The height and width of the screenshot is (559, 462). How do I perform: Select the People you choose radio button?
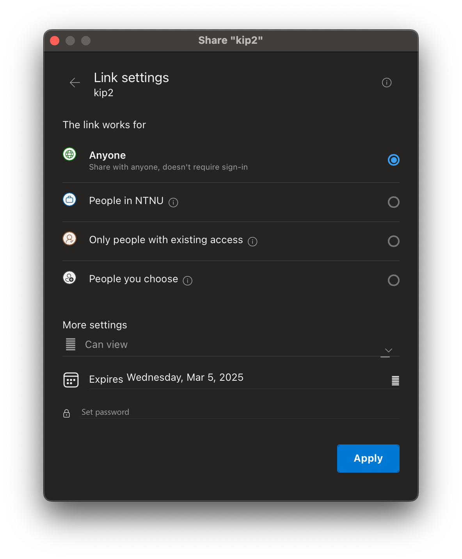[x=393, y=280]
